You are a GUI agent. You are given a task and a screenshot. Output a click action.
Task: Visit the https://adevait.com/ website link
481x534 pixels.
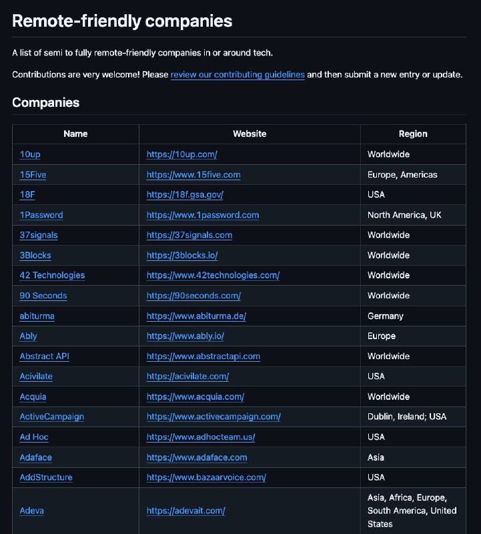coord(186,511)
